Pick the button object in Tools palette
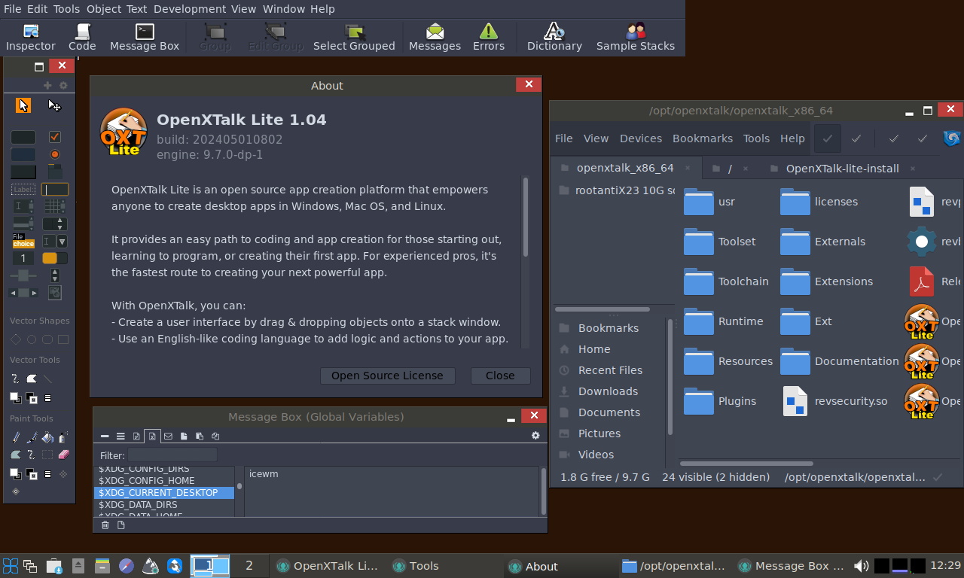 (23, 137)
